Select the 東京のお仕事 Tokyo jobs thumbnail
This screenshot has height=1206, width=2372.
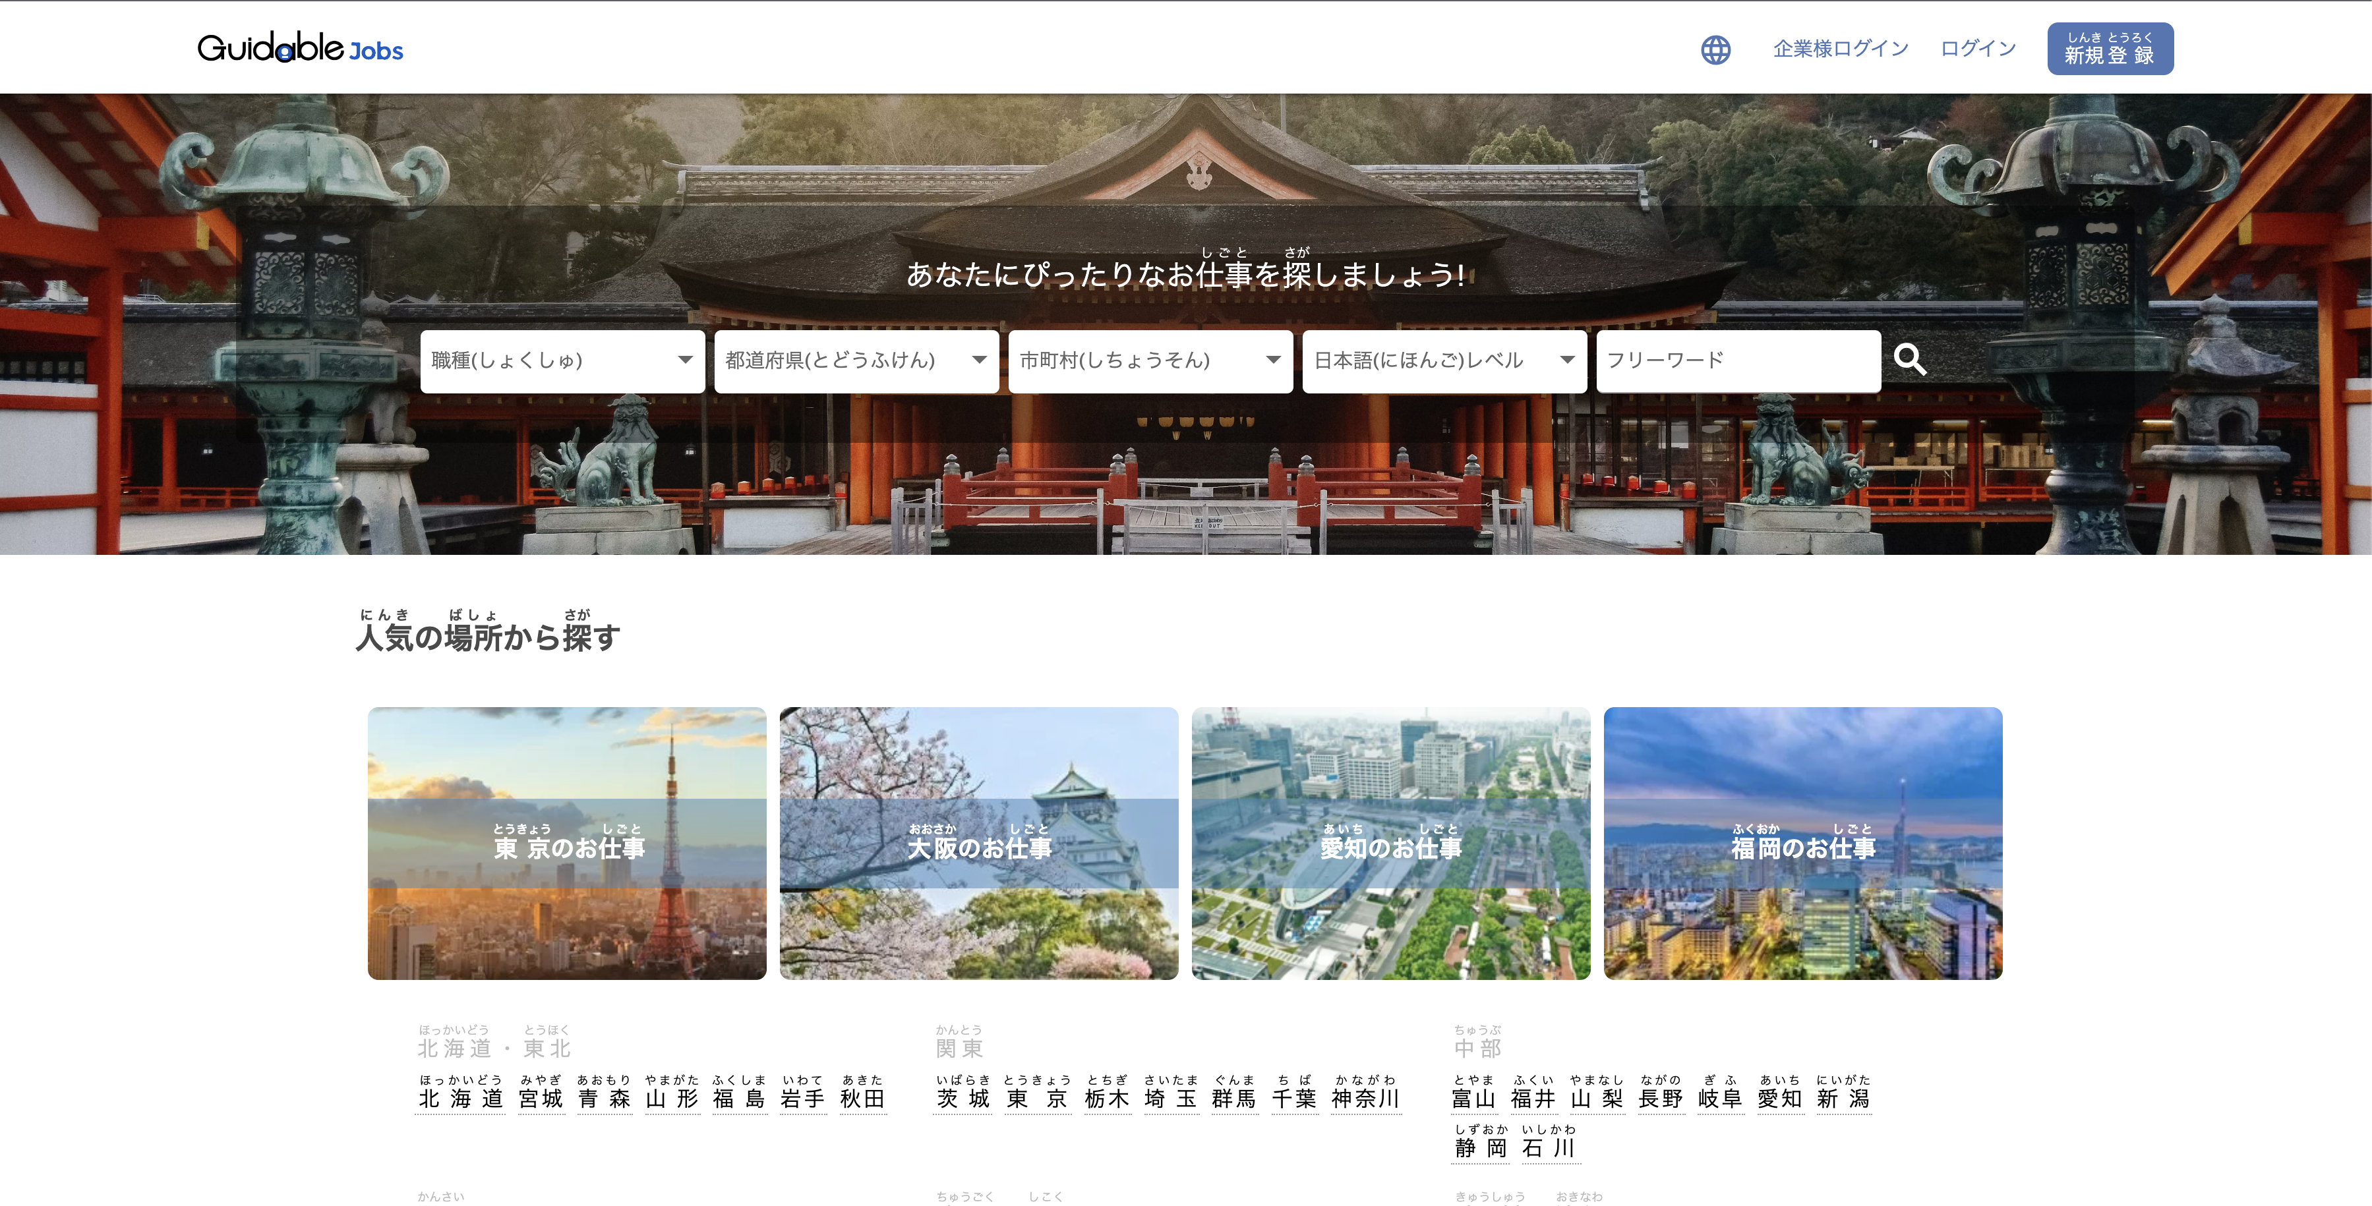[x=567, y=844]
